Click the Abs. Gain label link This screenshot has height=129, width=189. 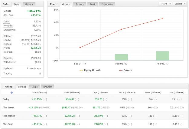pyautogui.click(x=9, y=15)
